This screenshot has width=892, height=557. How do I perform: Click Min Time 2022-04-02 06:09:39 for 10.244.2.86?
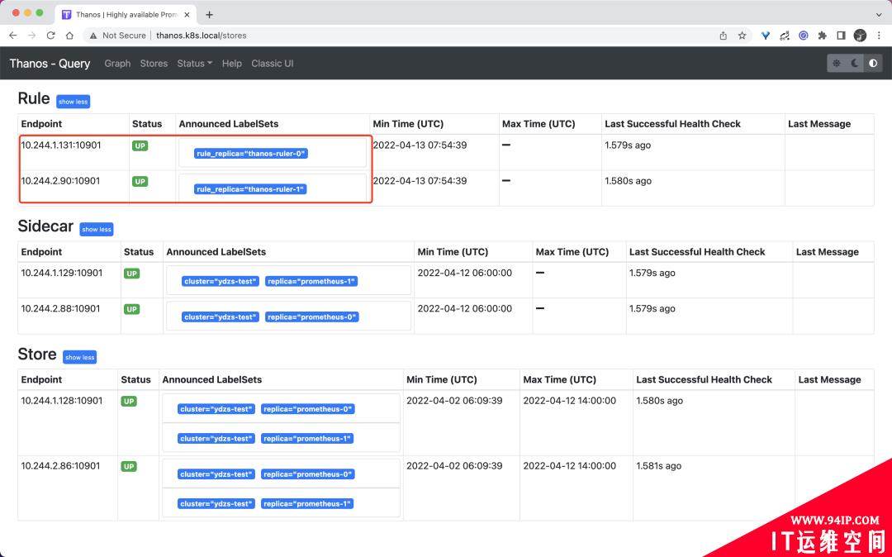[454, 465]
